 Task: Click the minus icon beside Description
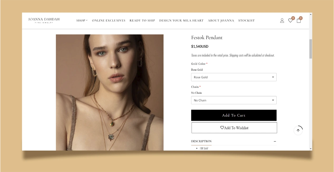275,141
